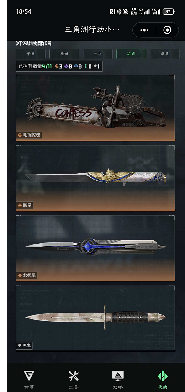Viewport: 185px width, 392px height.
Task: Tap the purple rarity count icon
Action: 66,66
